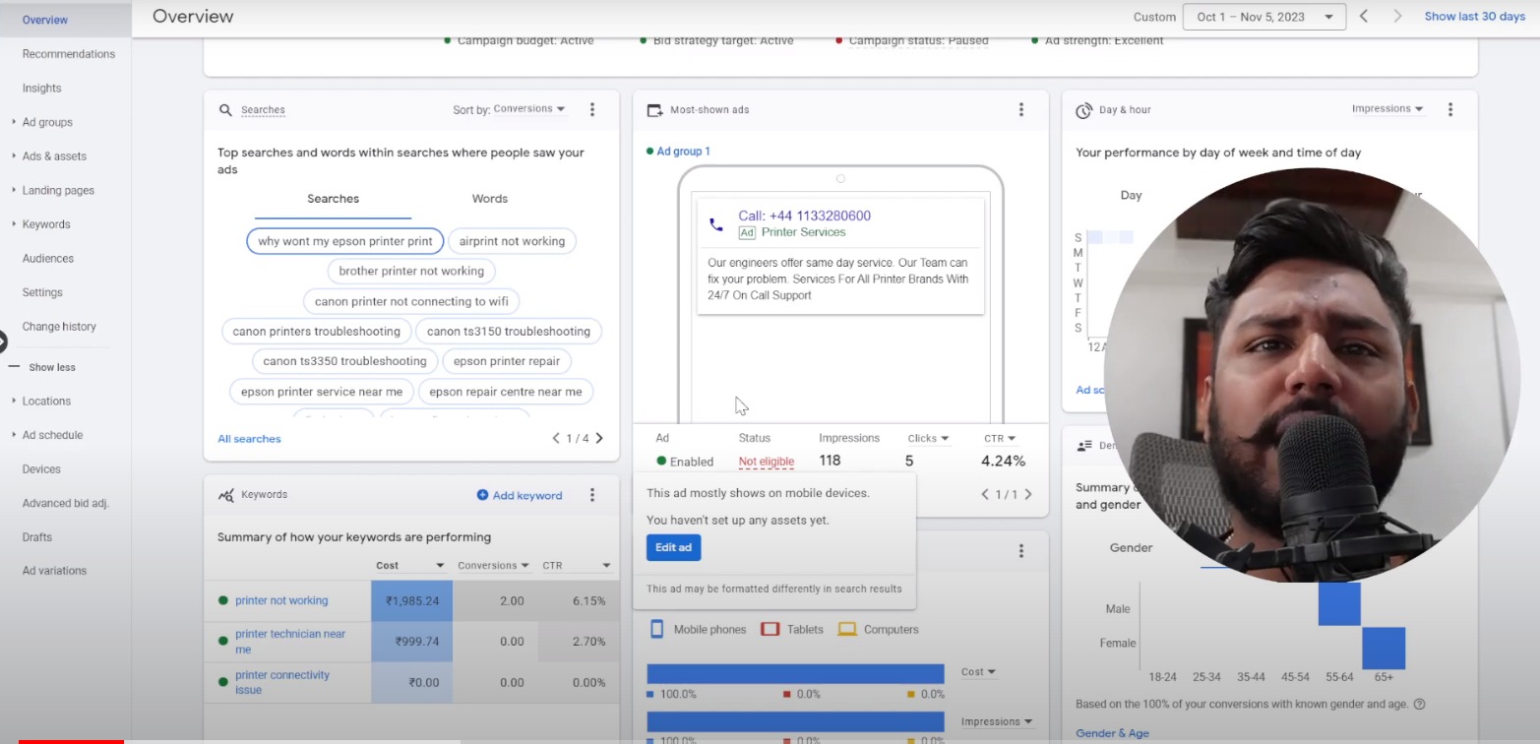Open the All searches link
Image resolution: width=1540 pixels, height=744 pixels.
249,439
